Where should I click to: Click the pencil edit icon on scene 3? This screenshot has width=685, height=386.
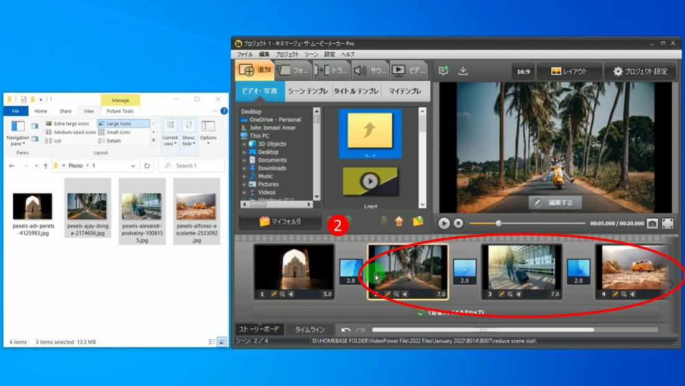(502, 294)
